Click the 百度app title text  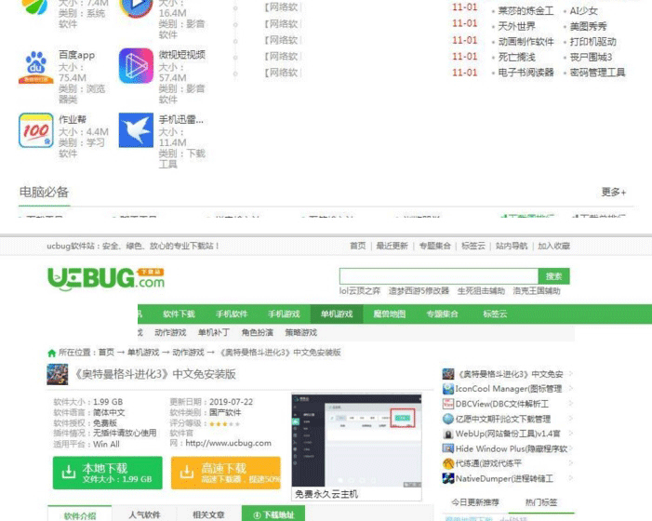pos(76,55)
